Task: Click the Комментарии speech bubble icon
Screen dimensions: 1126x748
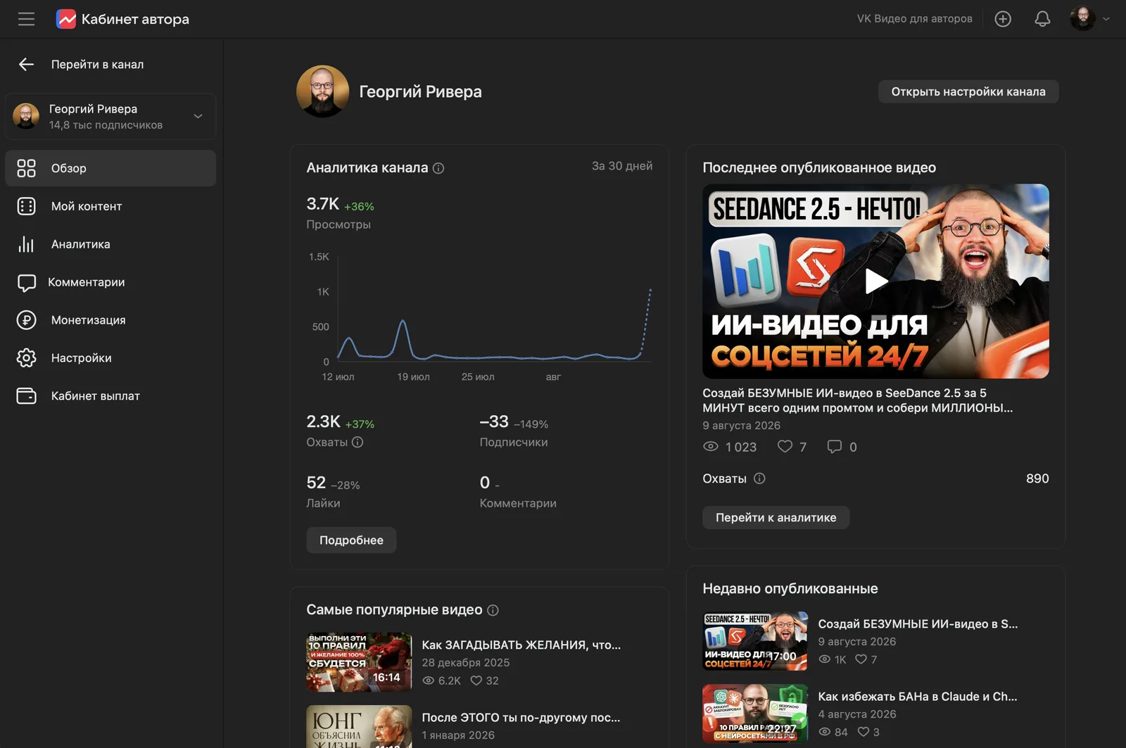Action: pos(26,283)
